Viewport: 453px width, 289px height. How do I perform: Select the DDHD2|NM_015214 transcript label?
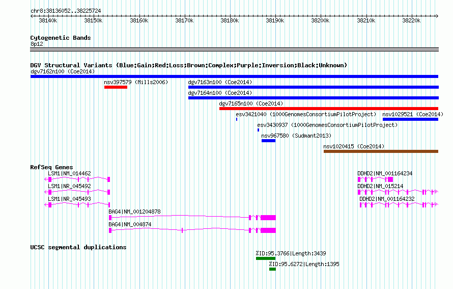click(x=380, y=187)
